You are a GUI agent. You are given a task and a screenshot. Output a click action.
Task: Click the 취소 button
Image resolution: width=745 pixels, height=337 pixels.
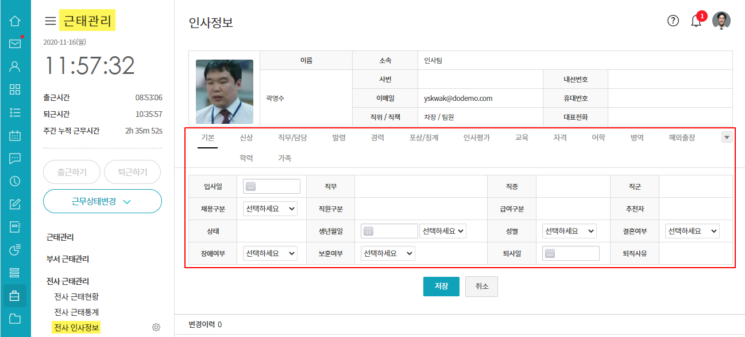point(481,287)
